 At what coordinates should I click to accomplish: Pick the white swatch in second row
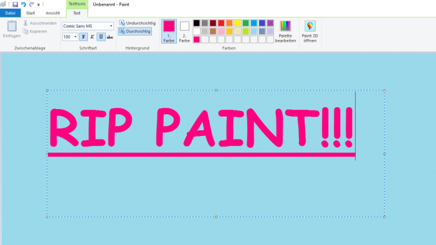point(197,31)
